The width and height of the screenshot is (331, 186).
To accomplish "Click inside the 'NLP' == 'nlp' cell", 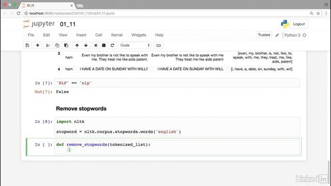I will (177, 83).
